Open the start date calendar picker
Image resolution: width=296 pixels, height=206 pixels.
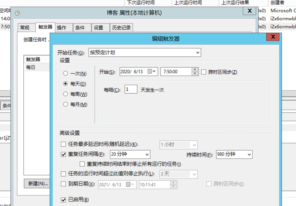pos(152,72)
